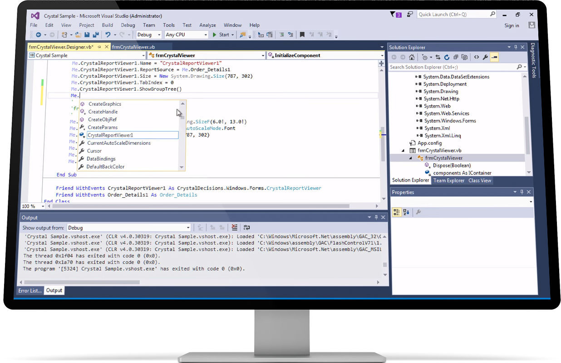Switch to the Team Explorer tab

449,180
